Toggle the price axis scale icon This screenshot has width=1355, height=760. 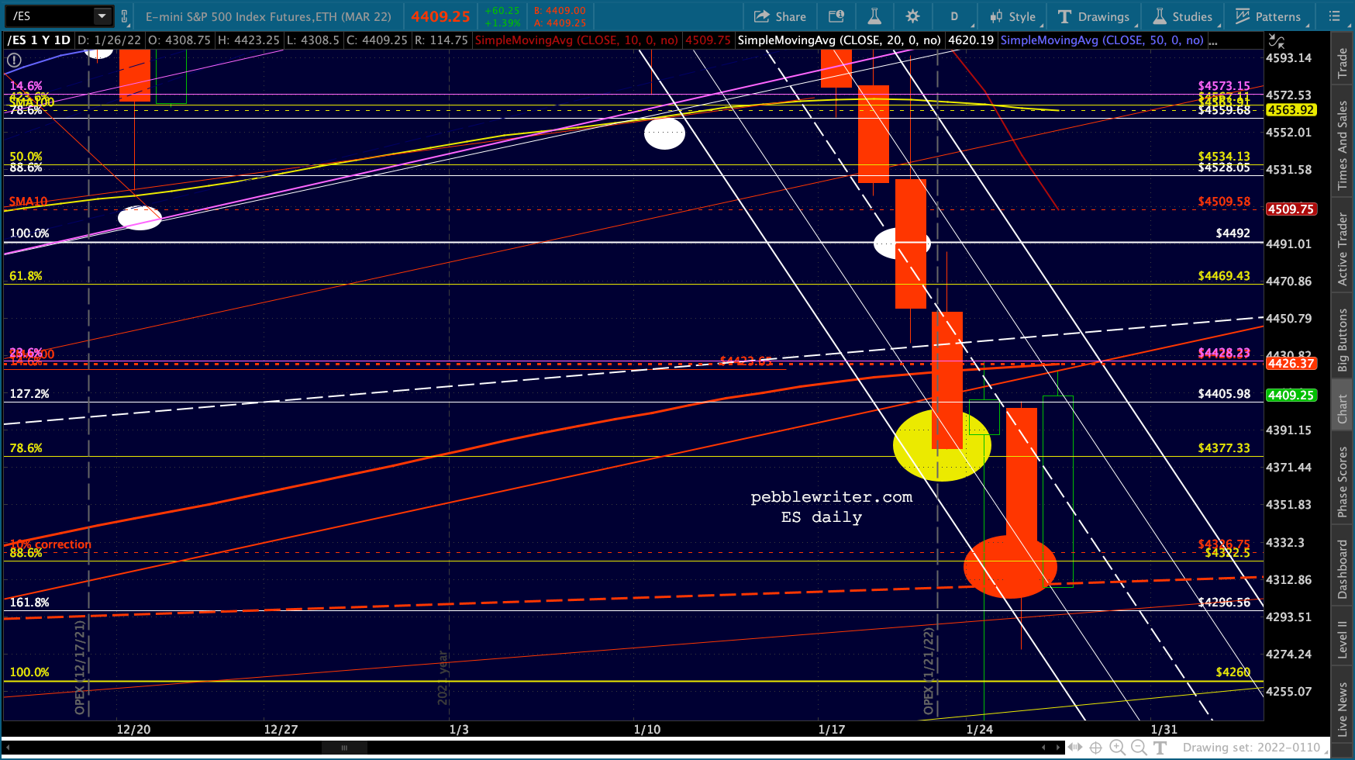tap(1276, 40)
